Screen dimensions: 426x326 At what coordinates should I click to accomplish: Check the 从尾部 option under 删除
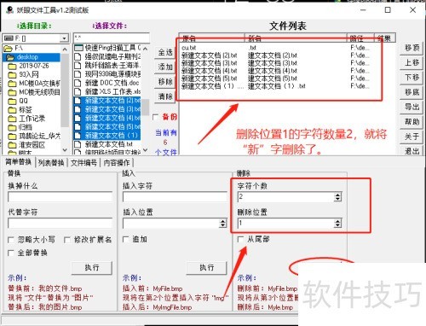point(240,240)
